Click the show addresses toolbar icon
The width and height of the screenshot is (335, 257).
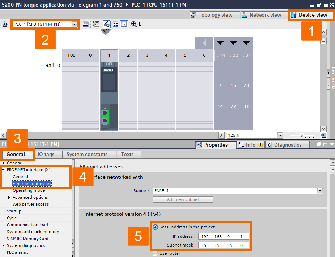106,24
